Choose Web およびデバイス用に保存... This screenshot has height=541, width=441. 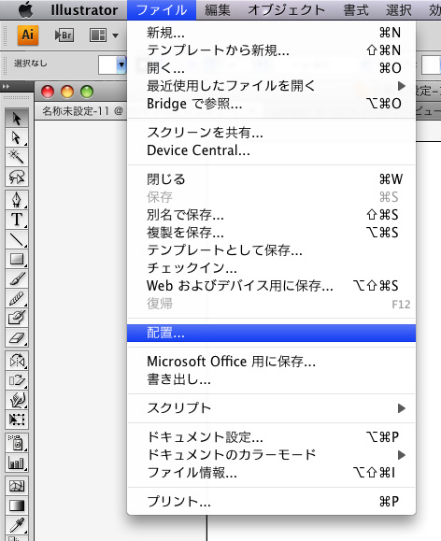click(271, 286)
